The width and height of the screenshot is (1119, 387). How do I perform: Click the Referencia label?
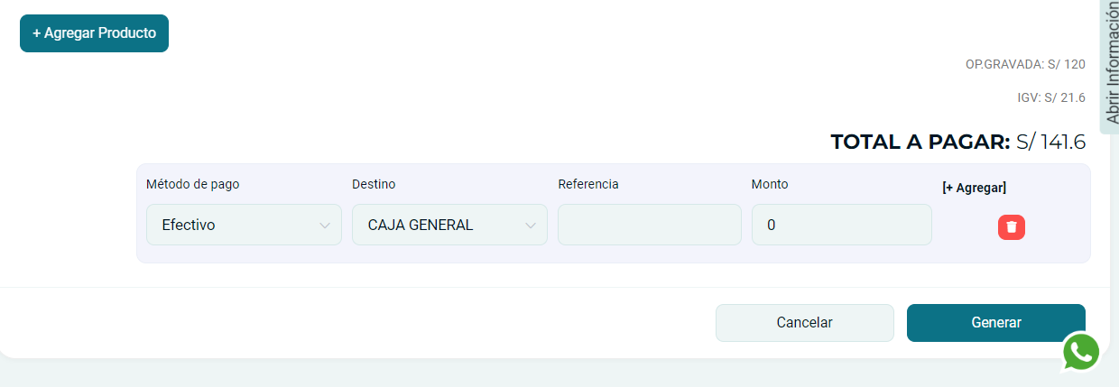click(588, 184)
